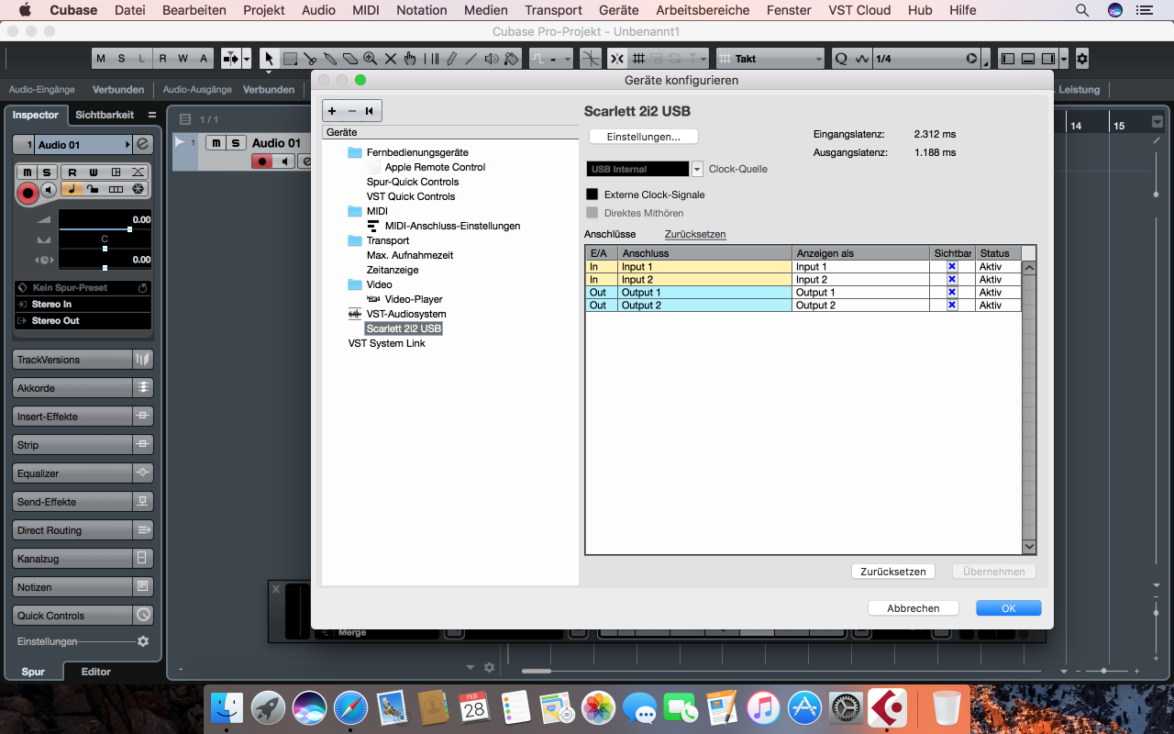
Task: Click the Reset devices icon beside minus button
Action: [x=370, y=111]
